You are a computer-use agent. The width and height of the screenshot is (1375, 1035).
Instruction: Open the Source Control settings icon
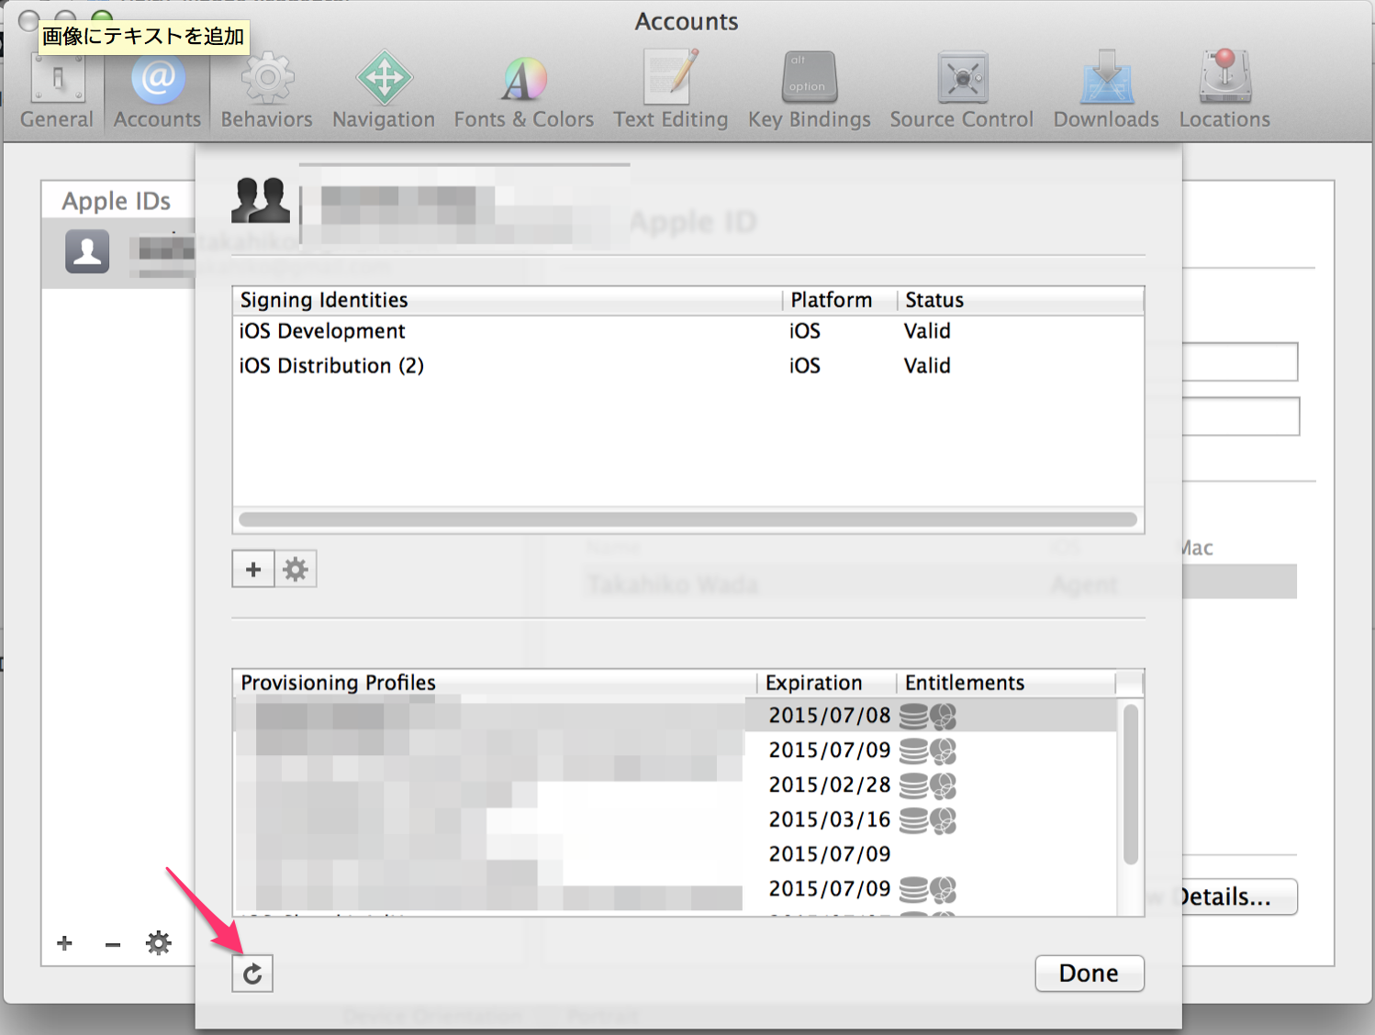(x=961, y=87)
